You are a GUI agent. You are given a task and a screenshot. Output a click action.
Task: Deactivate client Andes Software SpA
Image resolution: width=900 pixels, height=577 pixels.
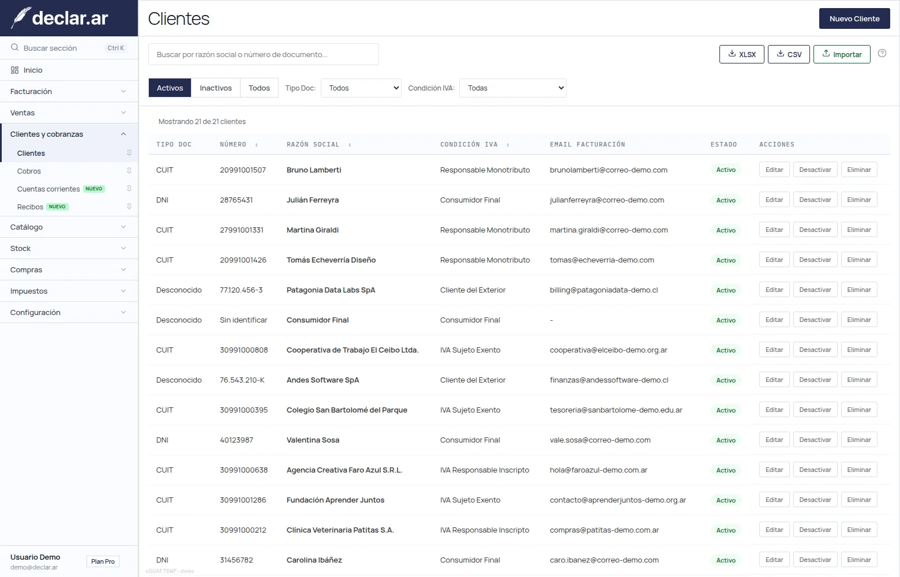815,380
